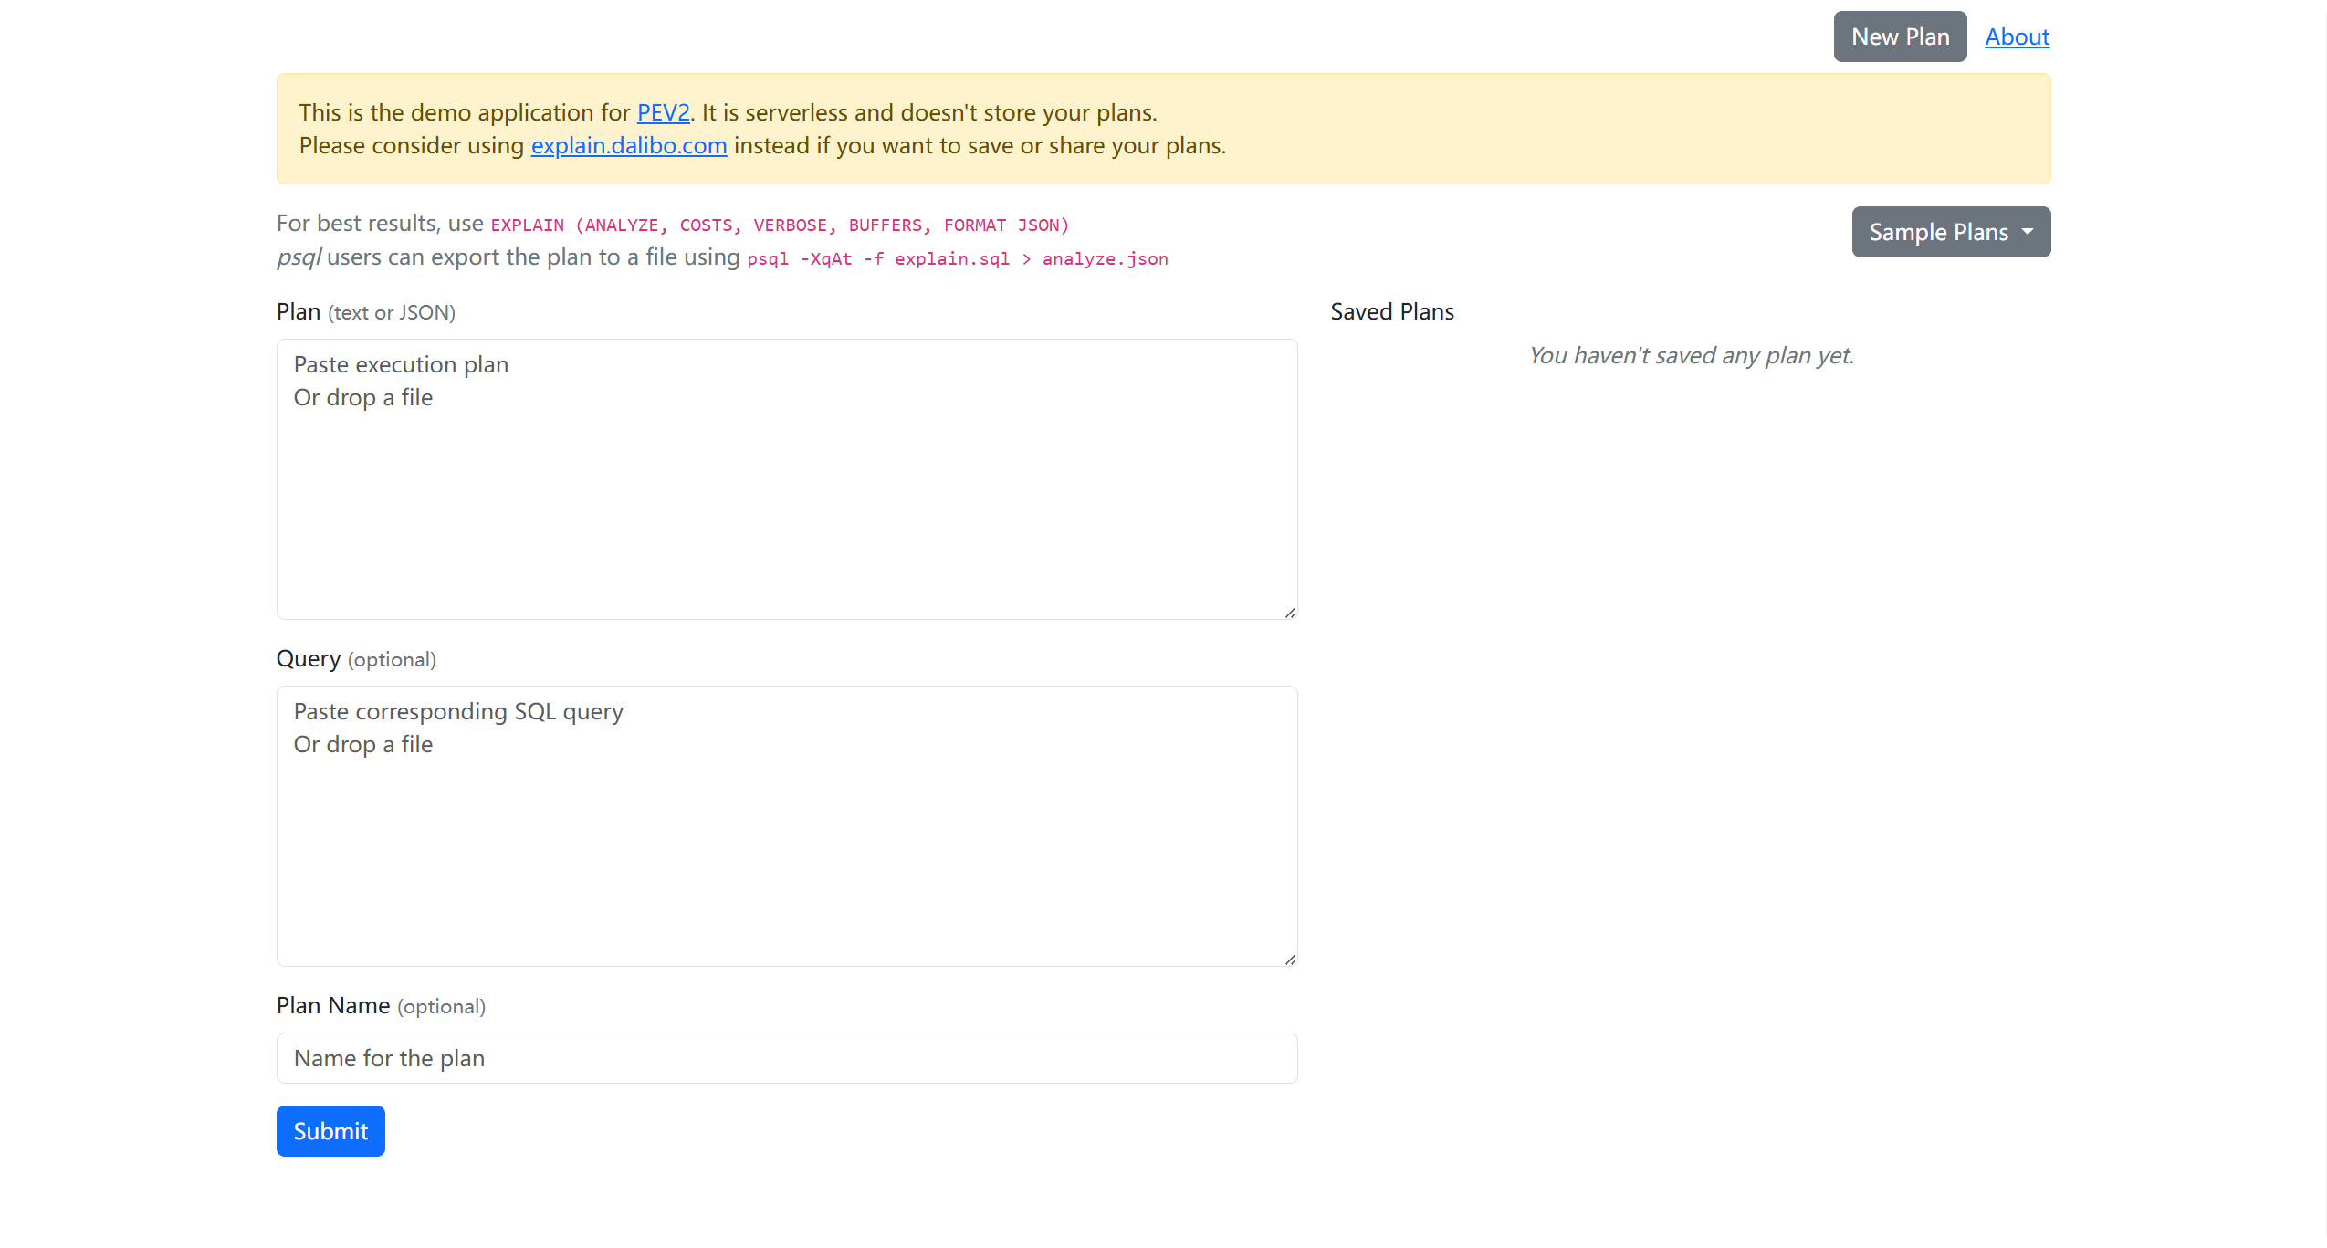Viewport: 2327px width, 1248px height.
Task: Open the About page link
Action: pyautogui.click(x=2016, y=37)
